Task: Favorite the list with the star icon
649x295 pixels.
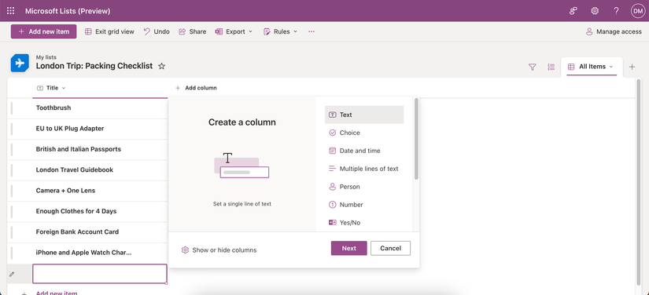Action: [x=162, y=66]
